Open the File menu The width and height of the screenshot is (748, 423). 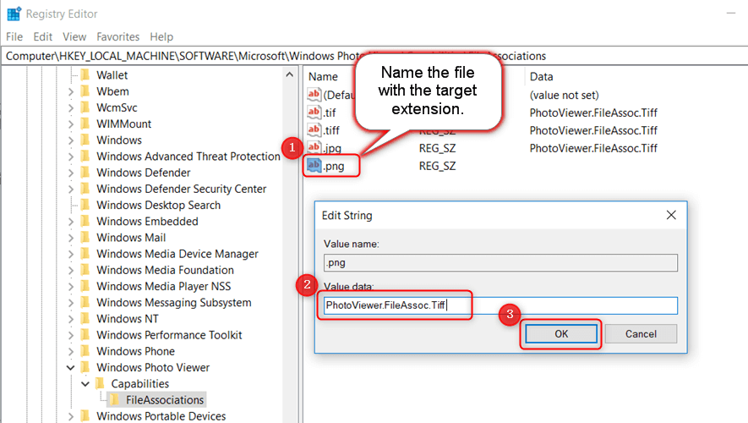pos(14,37)
